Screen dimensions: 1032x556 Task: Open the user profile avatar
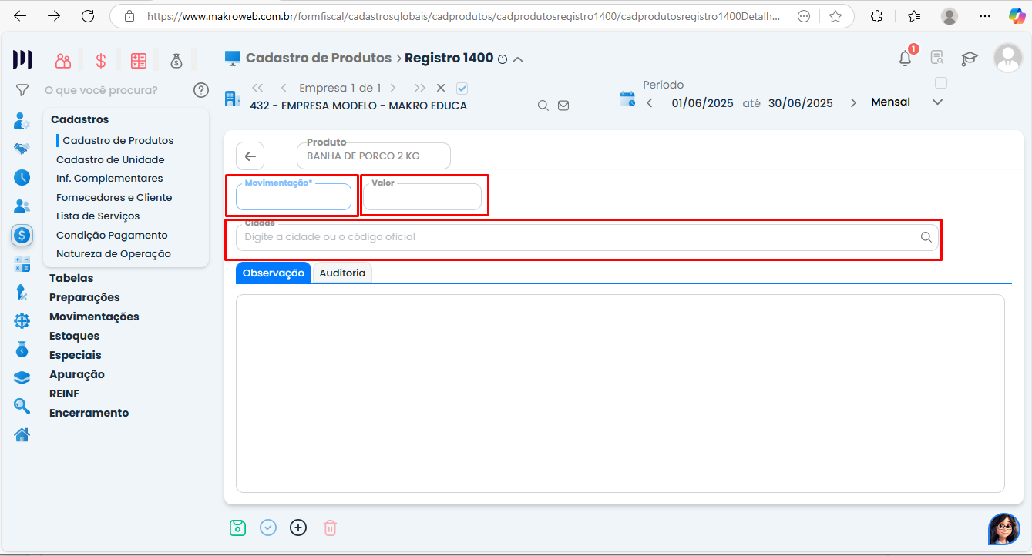[1008, 58]
